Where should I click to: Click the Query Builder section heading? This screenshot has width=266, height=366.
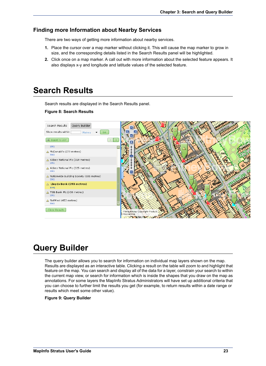(61, 248)
